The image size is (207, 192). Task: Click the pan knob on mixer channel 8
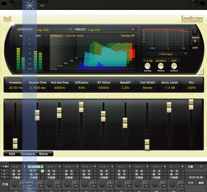click(120, 184)
